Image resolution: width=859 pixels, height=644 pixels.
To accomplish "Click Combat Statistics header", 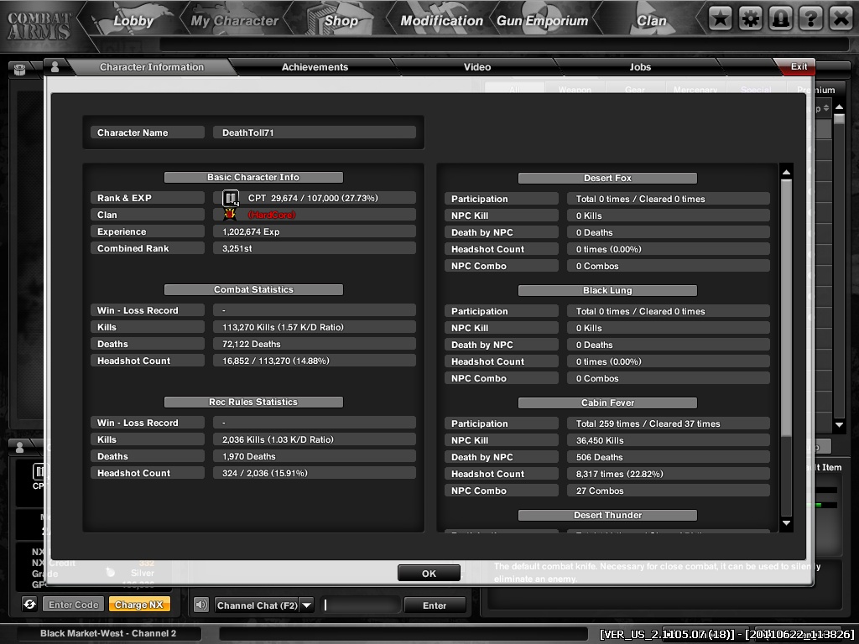I will coord(253,289).
